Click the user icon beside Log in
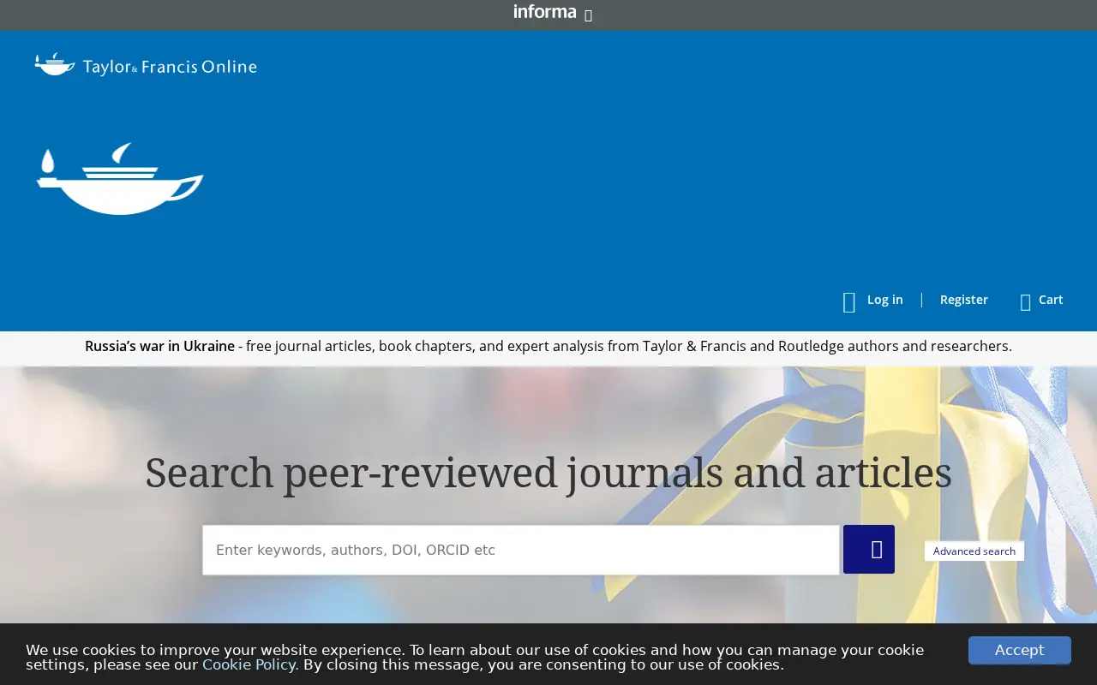Viewport: 1097px width, 685px height. tap(849, 301)
